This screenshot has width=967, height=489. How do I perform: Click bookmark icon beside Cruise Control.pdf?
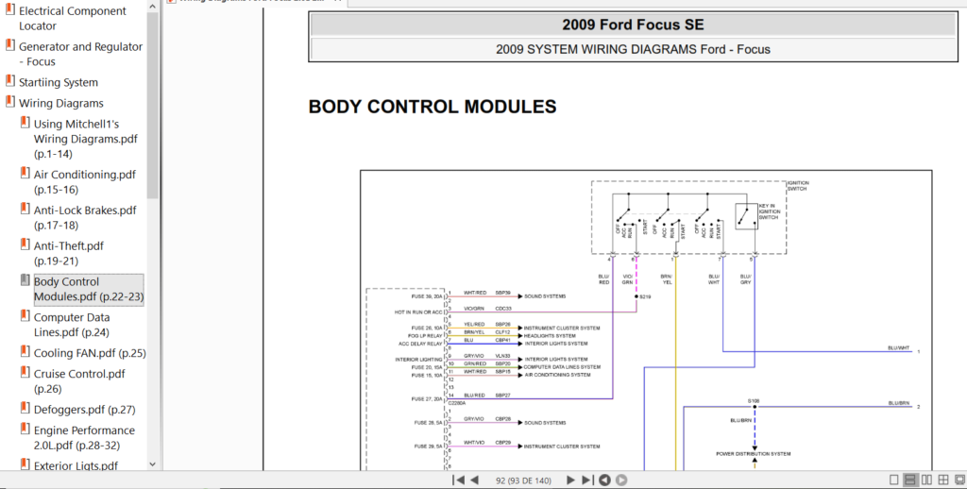(25, 373)
